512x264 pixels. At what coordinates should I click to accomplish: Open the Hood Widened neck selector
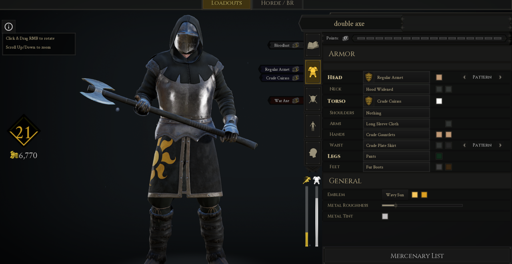[x=396, y=89]
